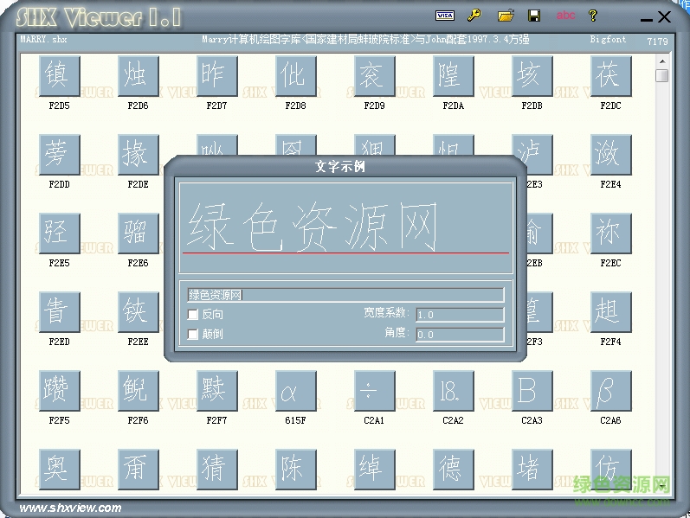Close the SHX Viewer window
Viewport: 690px width, 518px height.
665,16
